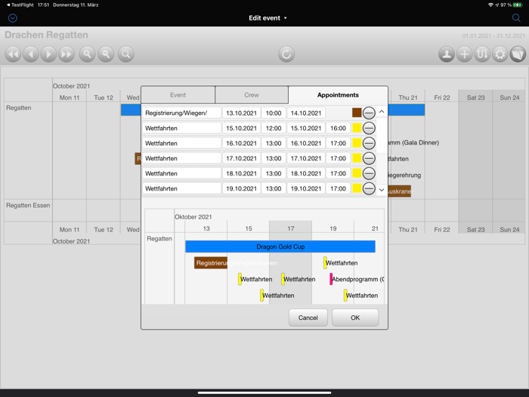This screenshot has width=529, height=397.
Task: Open the search magnifier in the title bar
Action: point(516,18)
